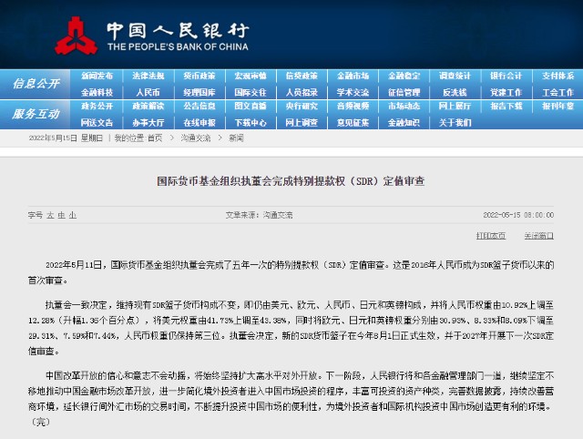
Task: Set font size to 大
Action: 50,215
